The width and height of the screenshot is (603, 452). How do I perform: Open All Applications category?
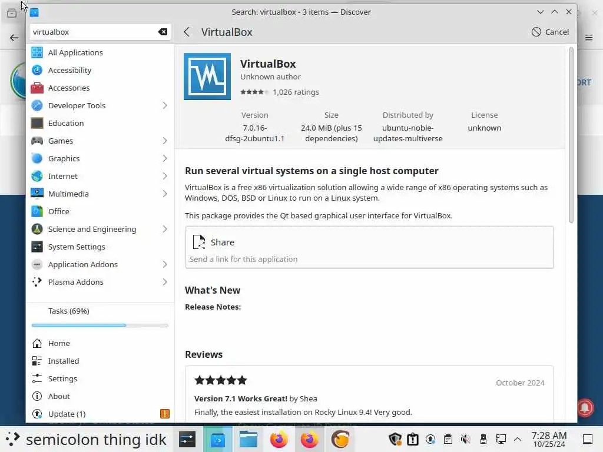pyautogui.click(x=100, y=52)
